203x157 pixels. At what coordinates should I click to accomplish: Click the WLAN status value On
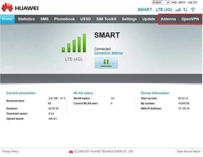[112, 98]
